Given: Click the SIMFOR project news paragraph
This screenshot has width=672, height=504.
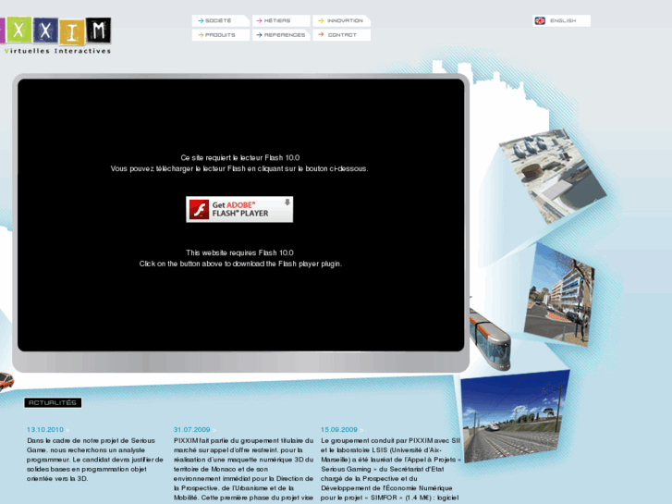Looking at the screenshot, I should tap(390, 470).
